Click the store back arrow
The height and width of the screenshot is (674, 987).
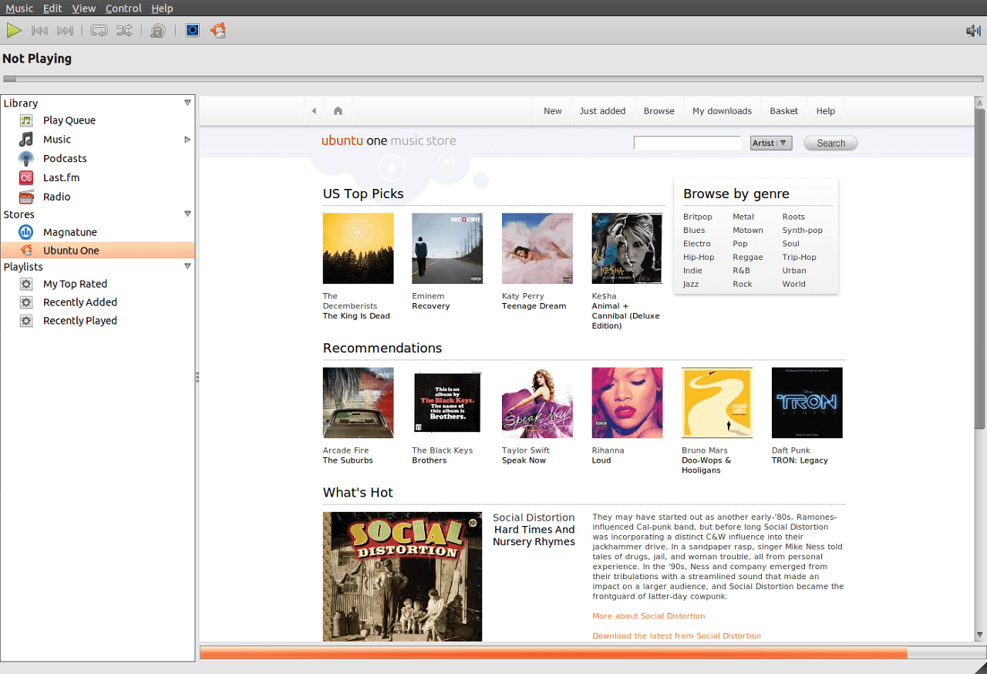click(x=314, y=111)
